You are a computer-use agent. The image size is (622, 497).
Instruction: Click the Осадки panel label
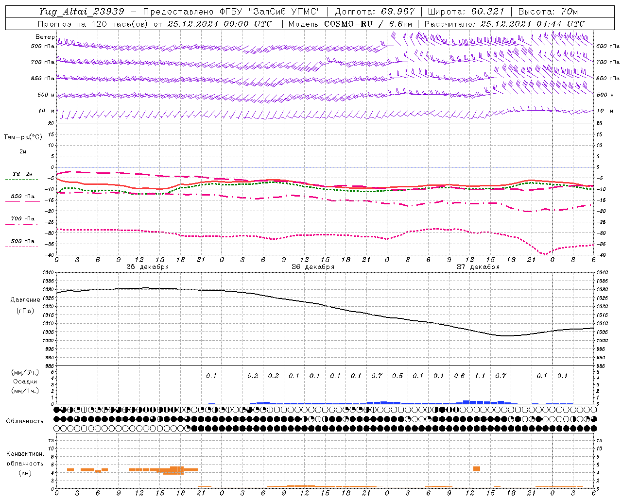(x=25, y=381)
